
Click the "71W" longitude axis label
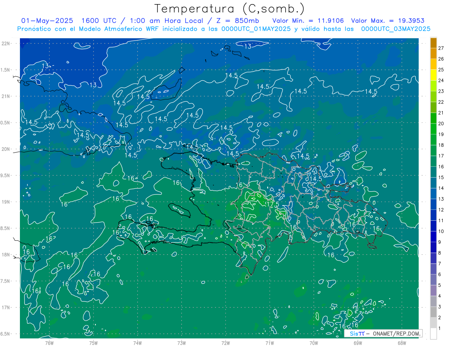[x=269, y=343]
